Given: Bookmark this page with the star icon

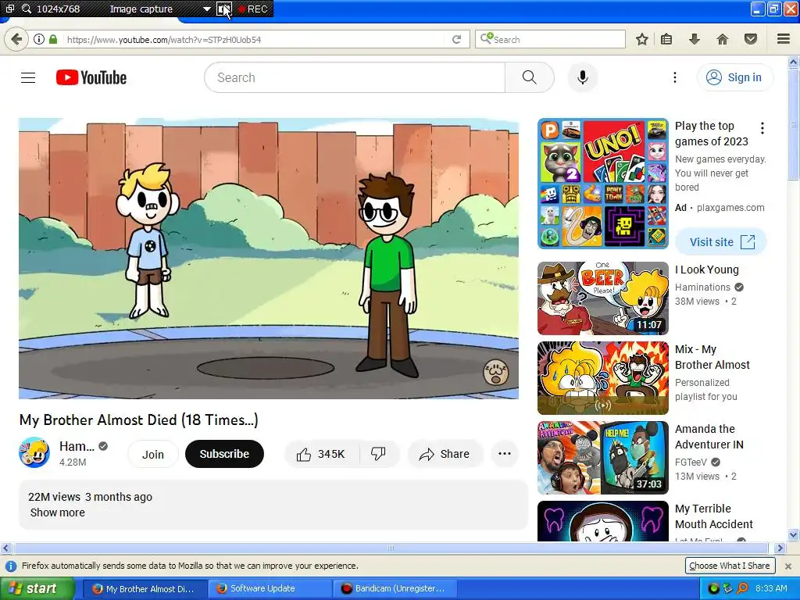Looking at the screenshot, I should pos(642,39).
